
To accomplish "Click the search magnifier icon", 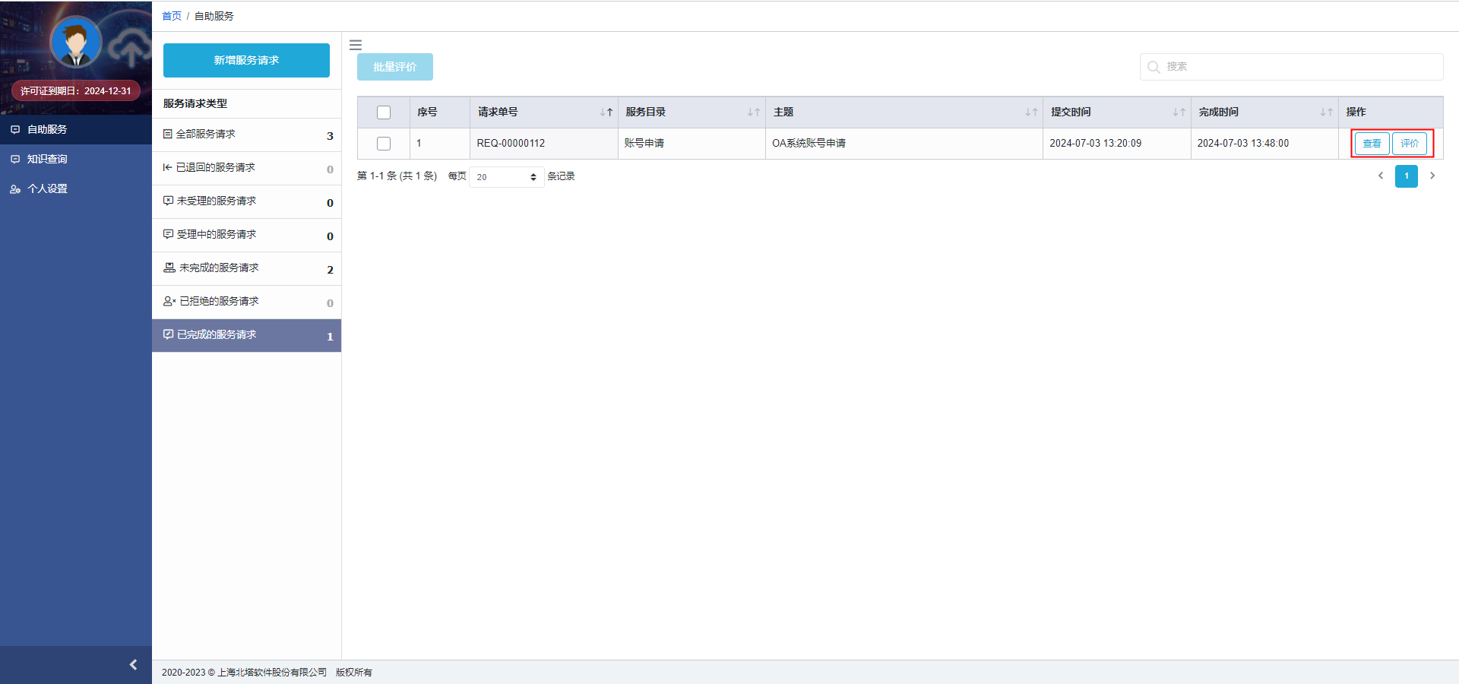I will pyautogui.click(x=1154, y=67).
